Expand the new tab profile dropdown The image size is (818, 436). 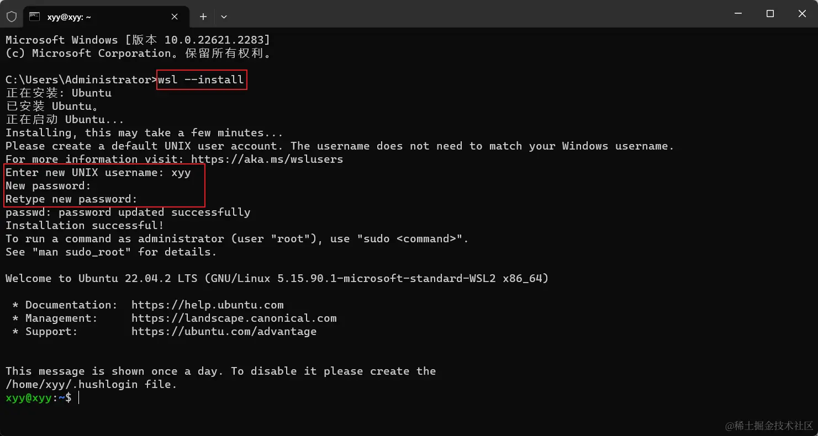[x=224, y=17]
